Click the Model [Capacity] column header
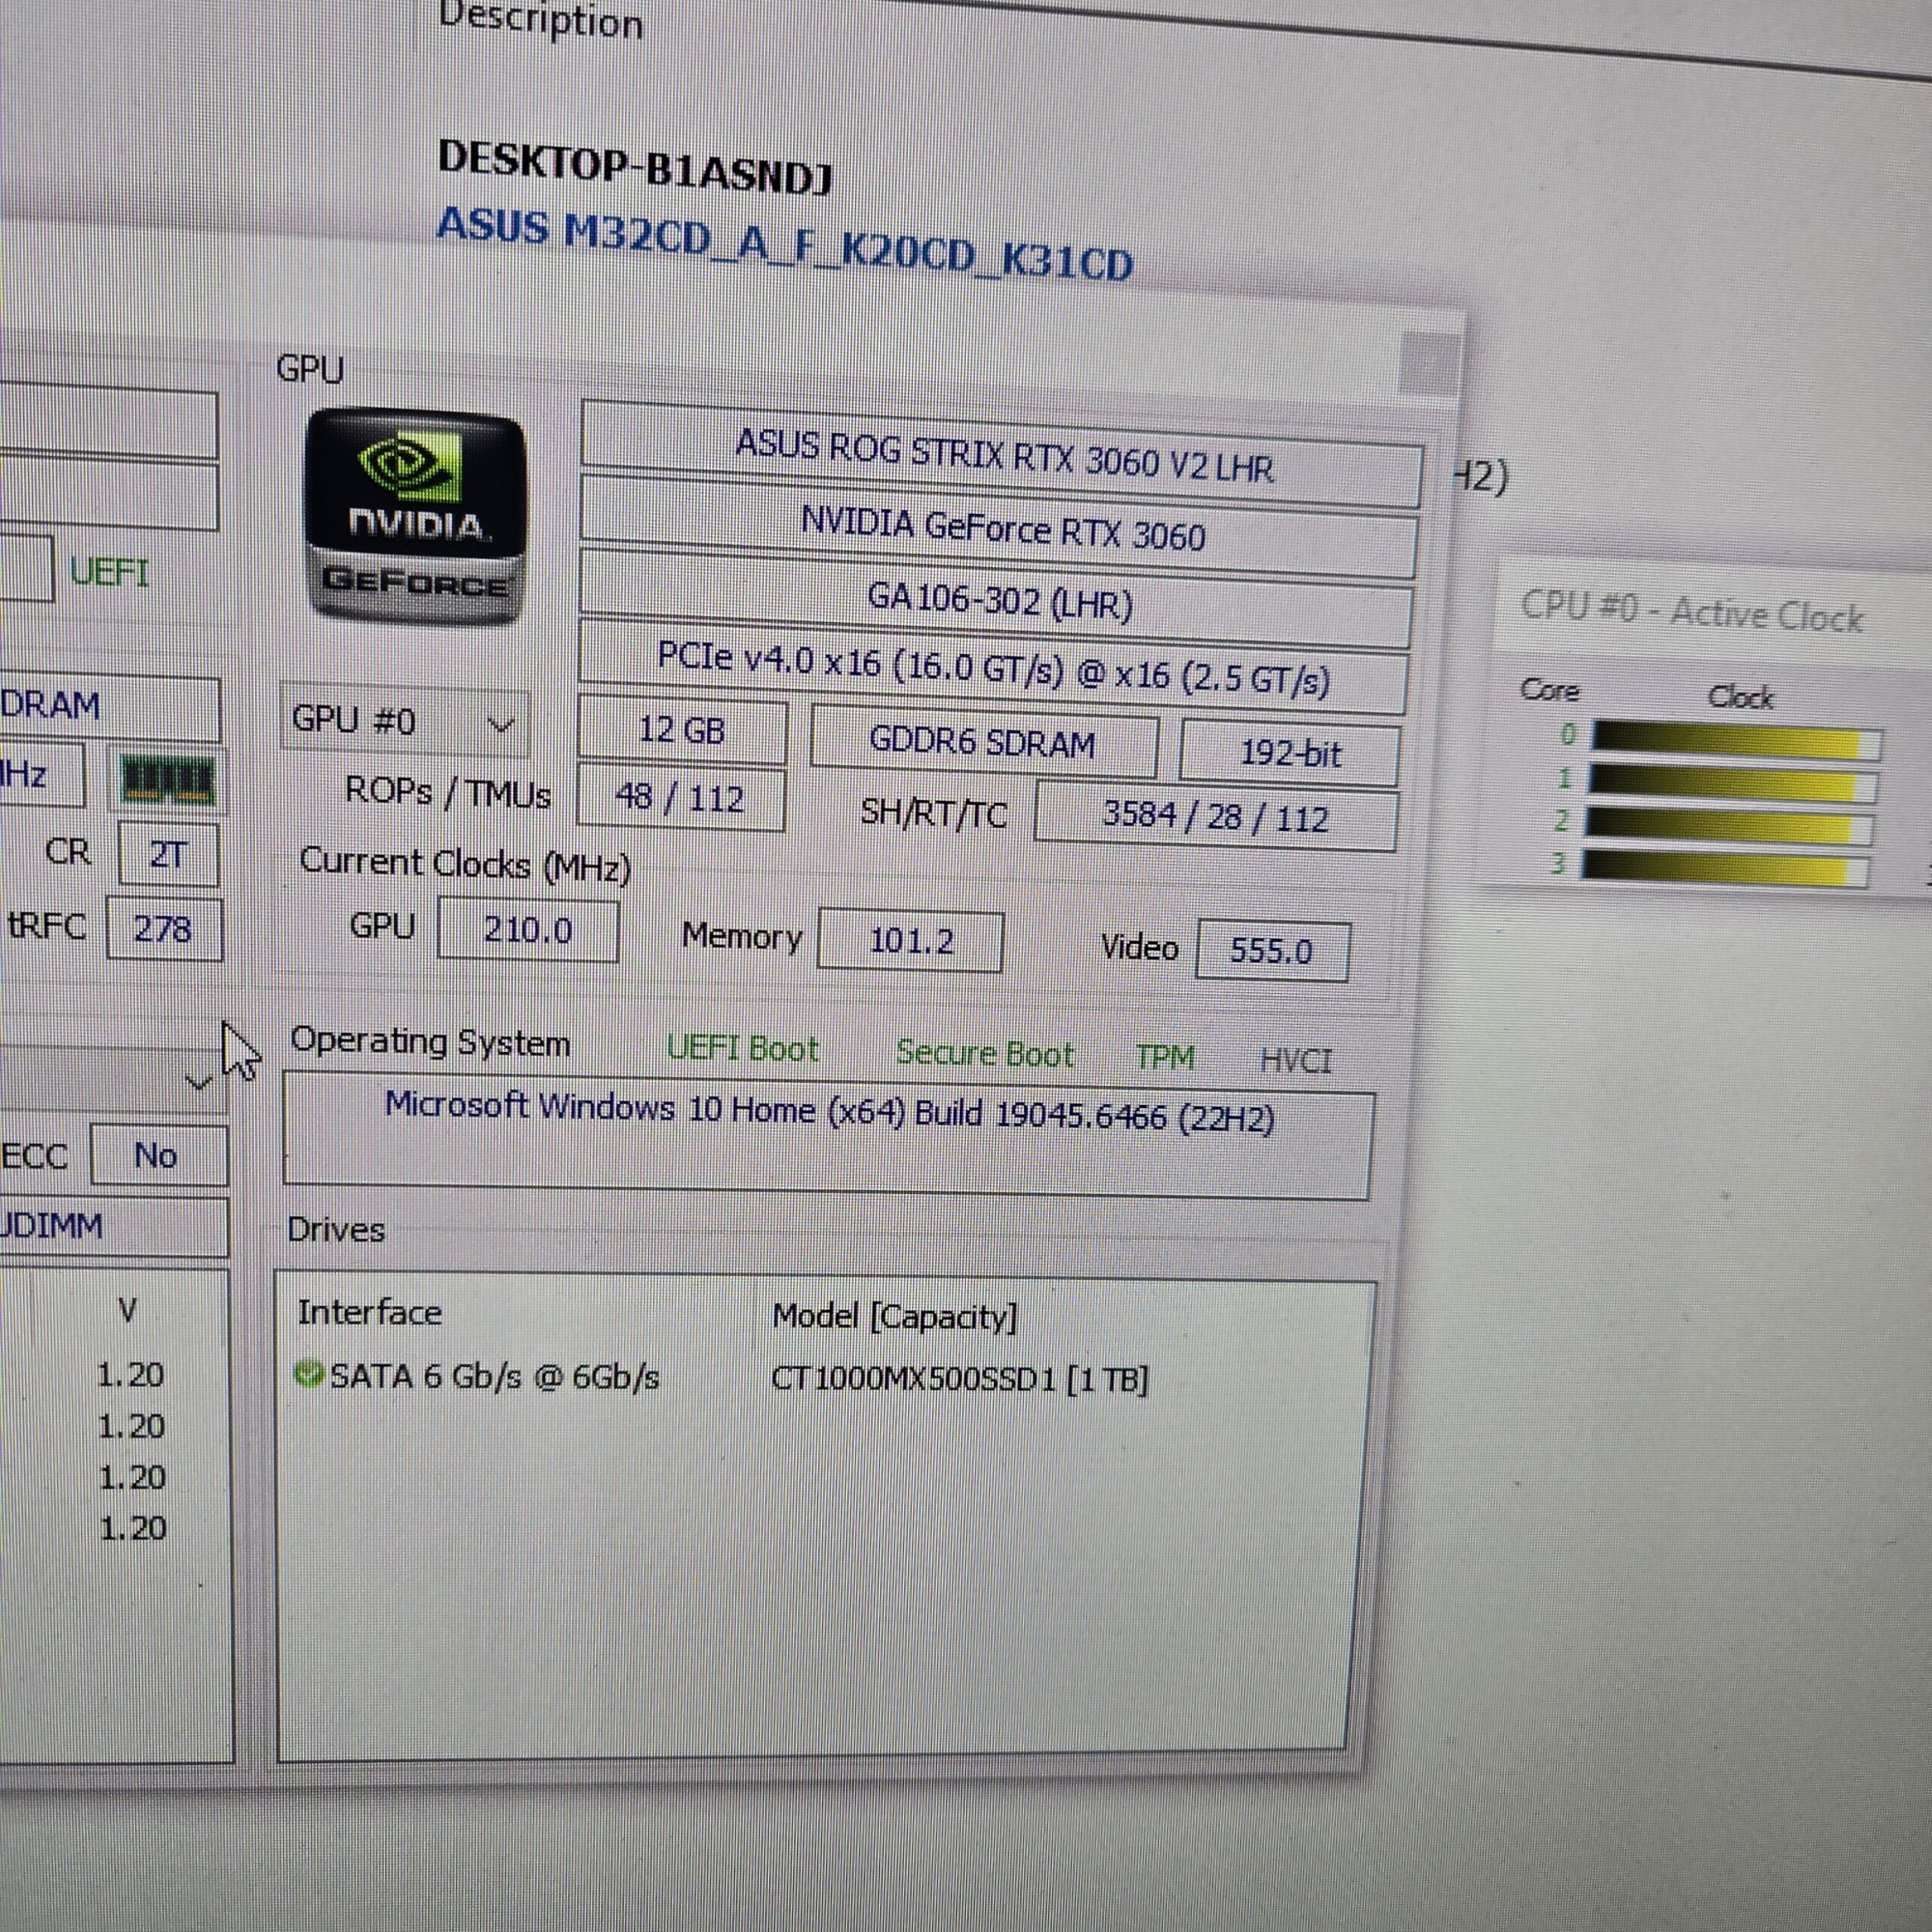The image size is (1932, 1932). click(x=895, y=1317)
